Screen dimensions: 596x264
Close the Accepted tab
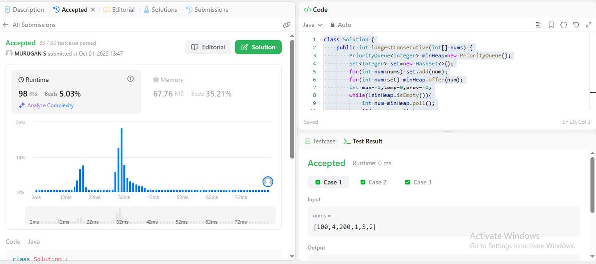93,10
